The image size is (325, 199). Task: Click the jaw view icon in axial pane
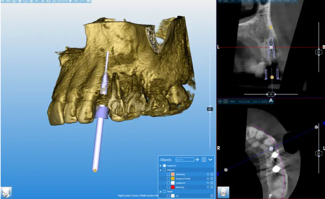click(x=223, y=192)
